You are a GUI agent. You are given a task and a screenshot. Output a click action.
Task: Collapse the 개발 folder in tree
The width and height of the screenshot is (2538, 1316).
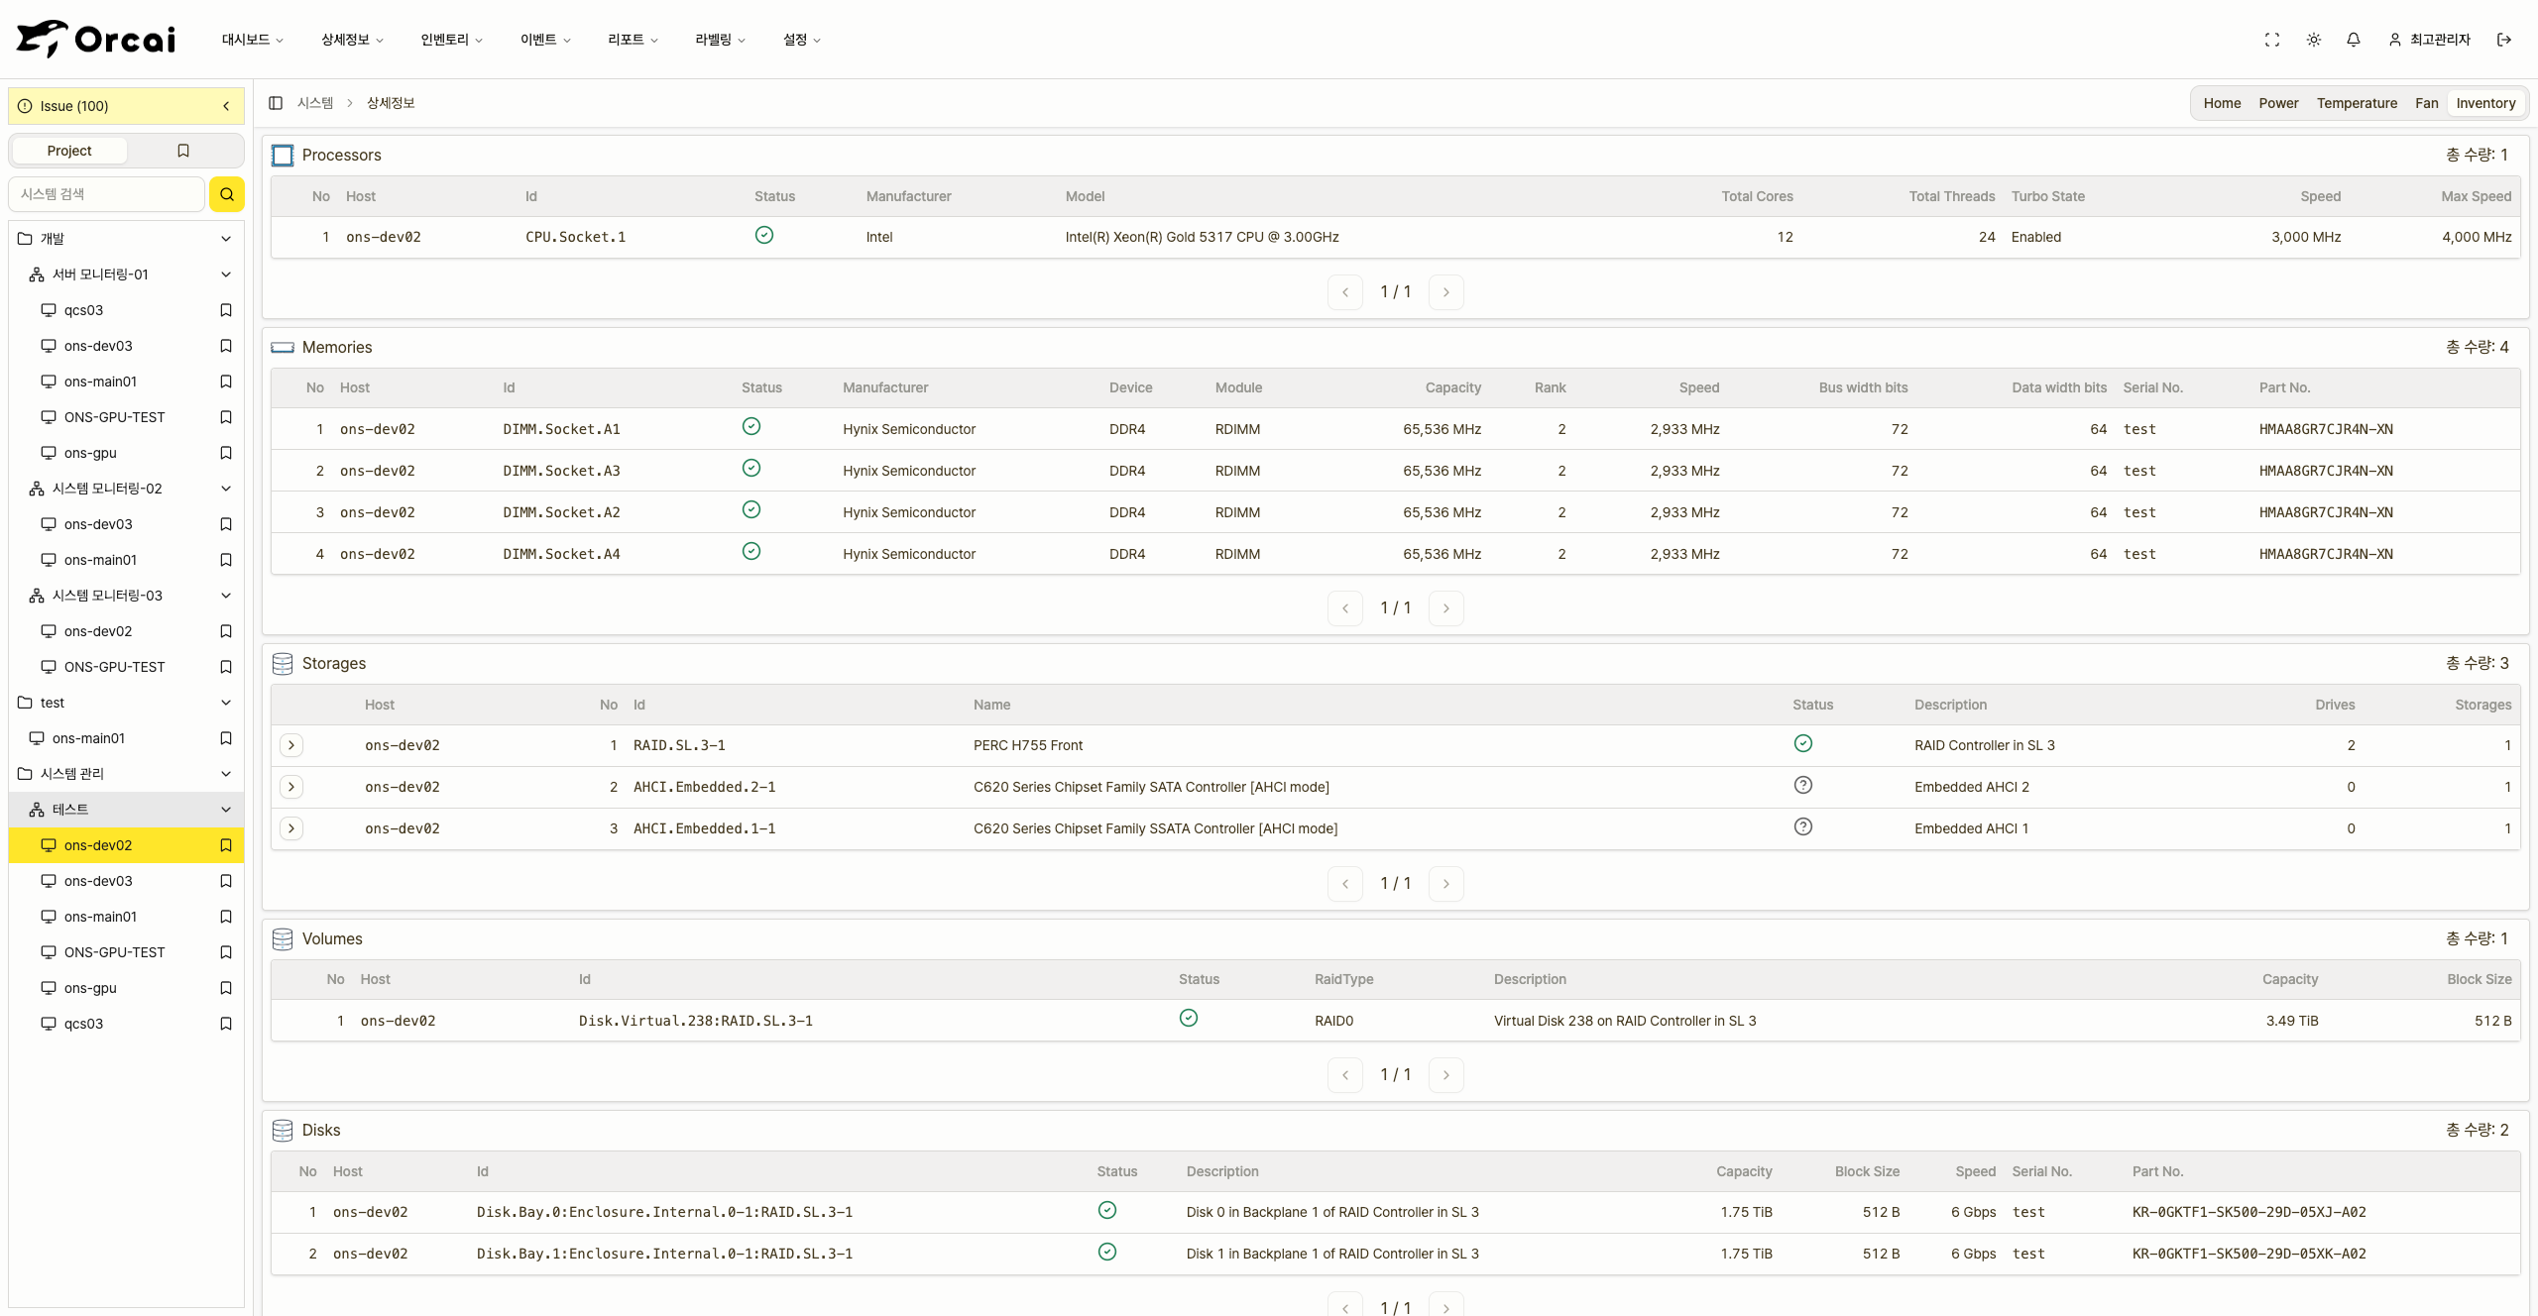226,239
